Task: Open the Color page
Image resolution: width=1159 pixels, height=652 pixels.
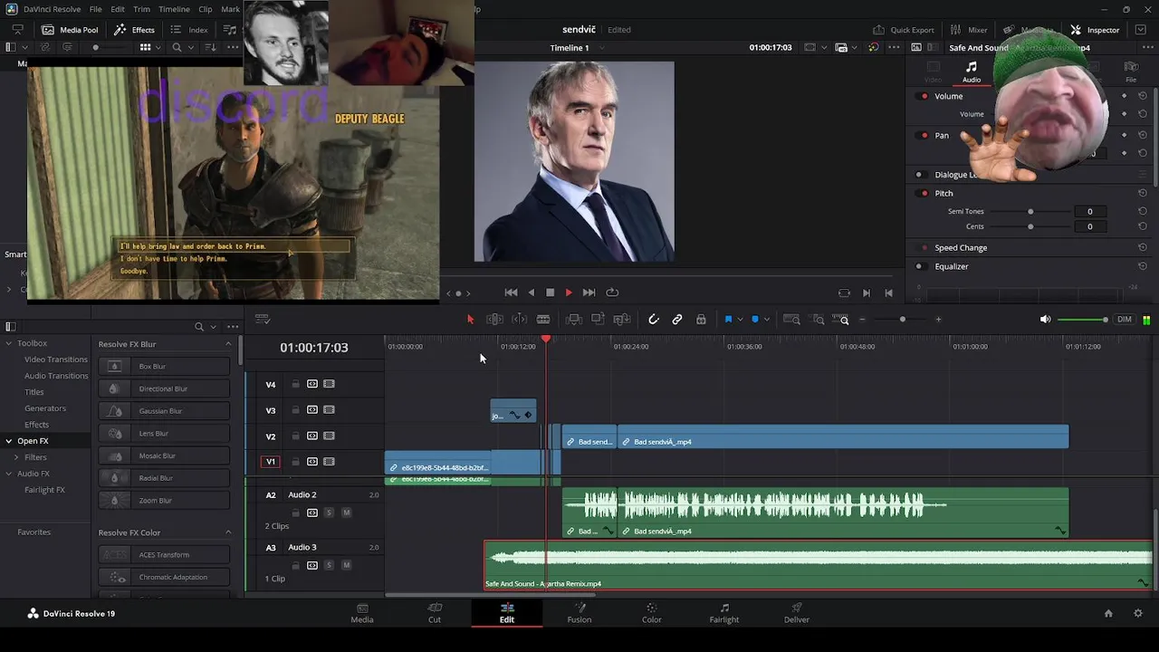Action: pyautogui.click(x=652, y=613)
